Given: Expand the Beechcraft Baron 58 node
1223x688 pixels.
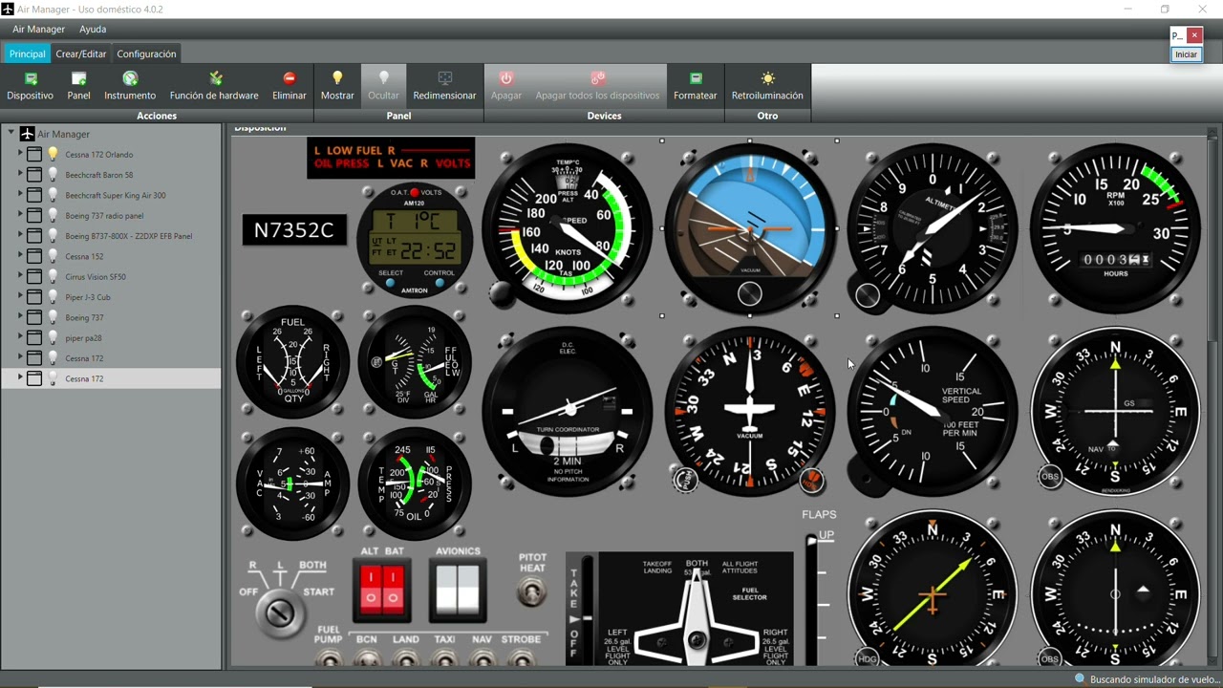Looking at the screenshot, I should point(20,175).
